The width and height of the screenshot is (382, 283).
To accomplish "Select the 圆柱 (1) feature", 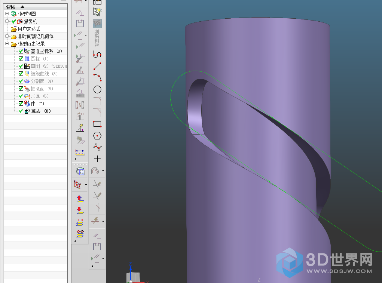I will (x=39, y=59).
